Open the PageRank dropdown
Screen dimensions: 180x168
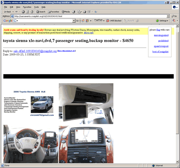104,21
